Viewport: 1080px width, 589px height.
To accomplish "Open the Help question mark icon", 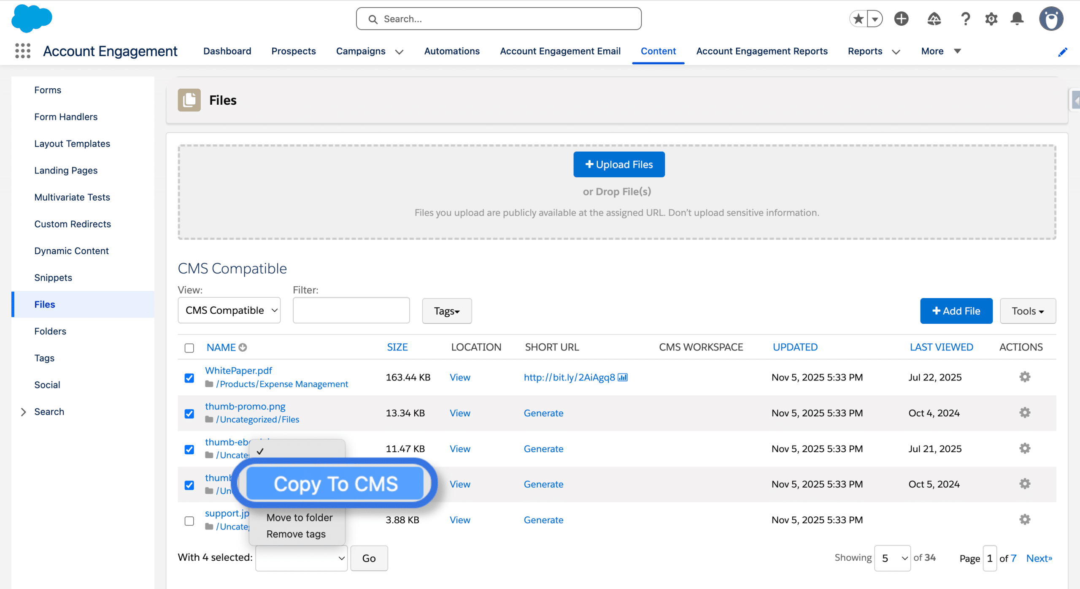I will pos(965,19).
